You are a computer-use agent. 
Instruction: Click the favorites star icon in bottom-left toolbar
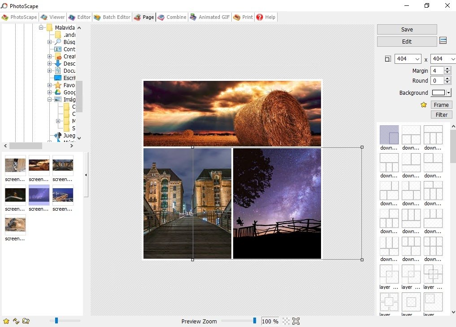pos(6,321)
